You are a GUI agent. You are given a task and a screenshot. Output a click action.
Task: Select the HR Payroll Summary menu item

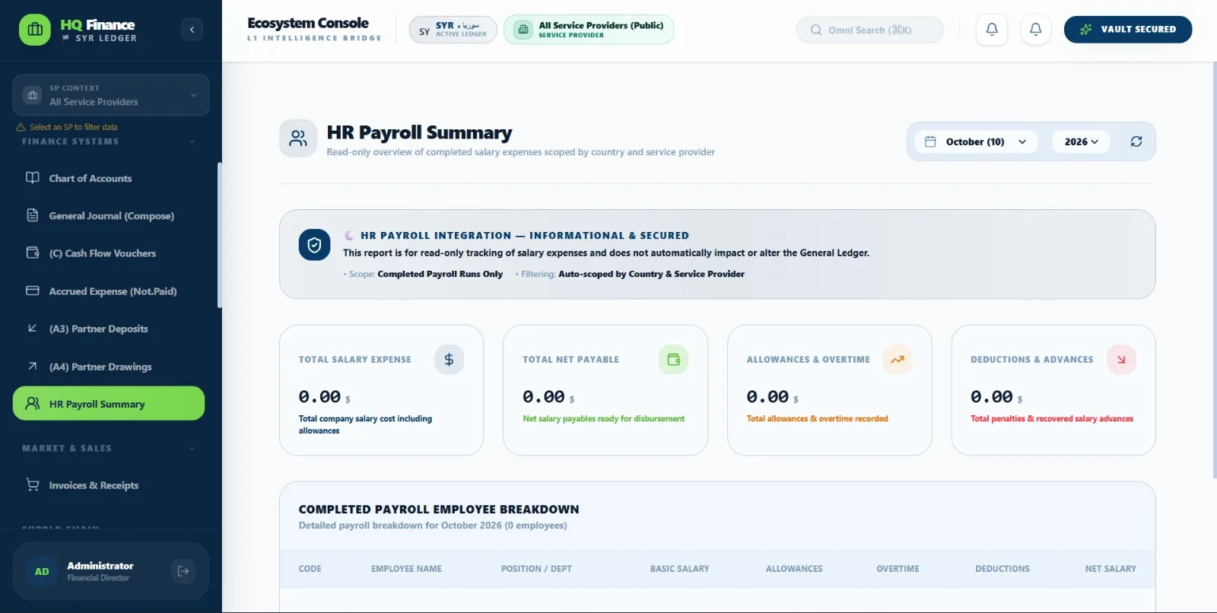click(x=109, y=404)
